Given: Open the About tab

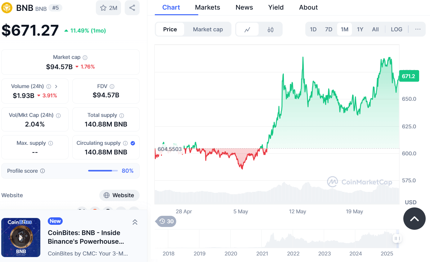Looking at the screenshot, I should pos(308,7).
